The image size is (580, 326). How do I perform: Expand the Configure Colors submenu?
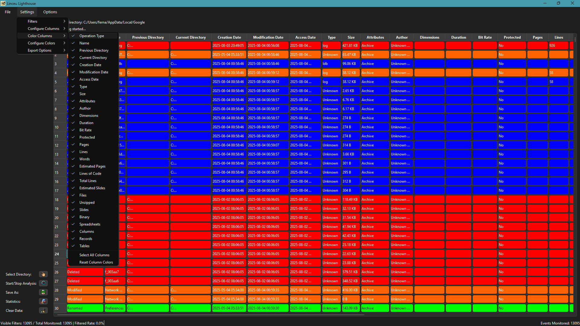click(x=41, y=43)
